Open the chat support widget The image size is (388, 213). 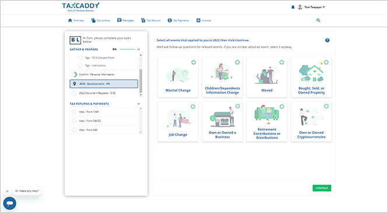10,203
